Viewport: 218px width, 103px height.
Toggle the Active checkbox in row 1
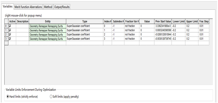pyautogui.click(x=10, y=30)
